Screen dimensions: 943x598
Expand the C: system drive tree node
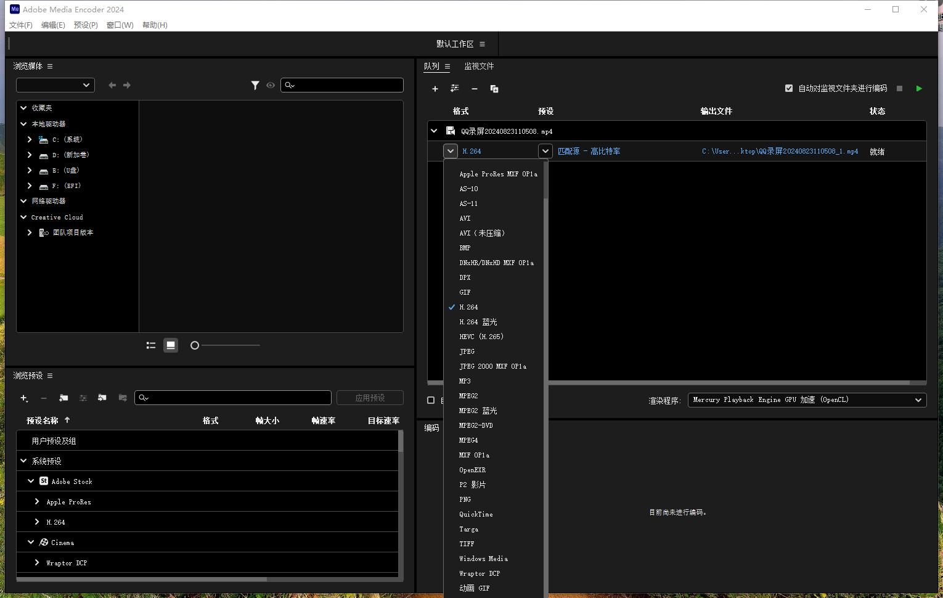pos(30,139)
